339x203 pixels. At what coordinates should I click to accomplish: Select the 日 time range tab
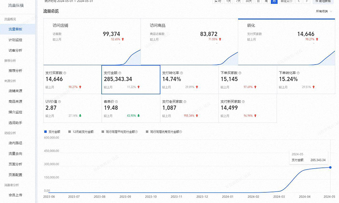[258, 1]
